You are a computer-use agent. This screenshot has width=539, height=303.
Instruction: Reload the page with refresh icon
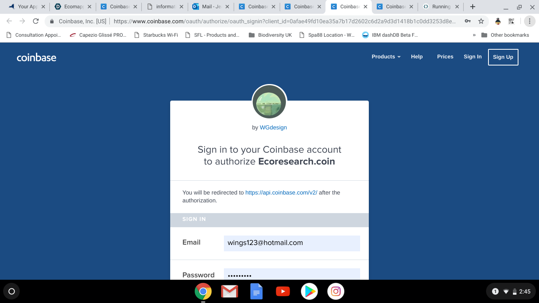click(x=36, y=21)
